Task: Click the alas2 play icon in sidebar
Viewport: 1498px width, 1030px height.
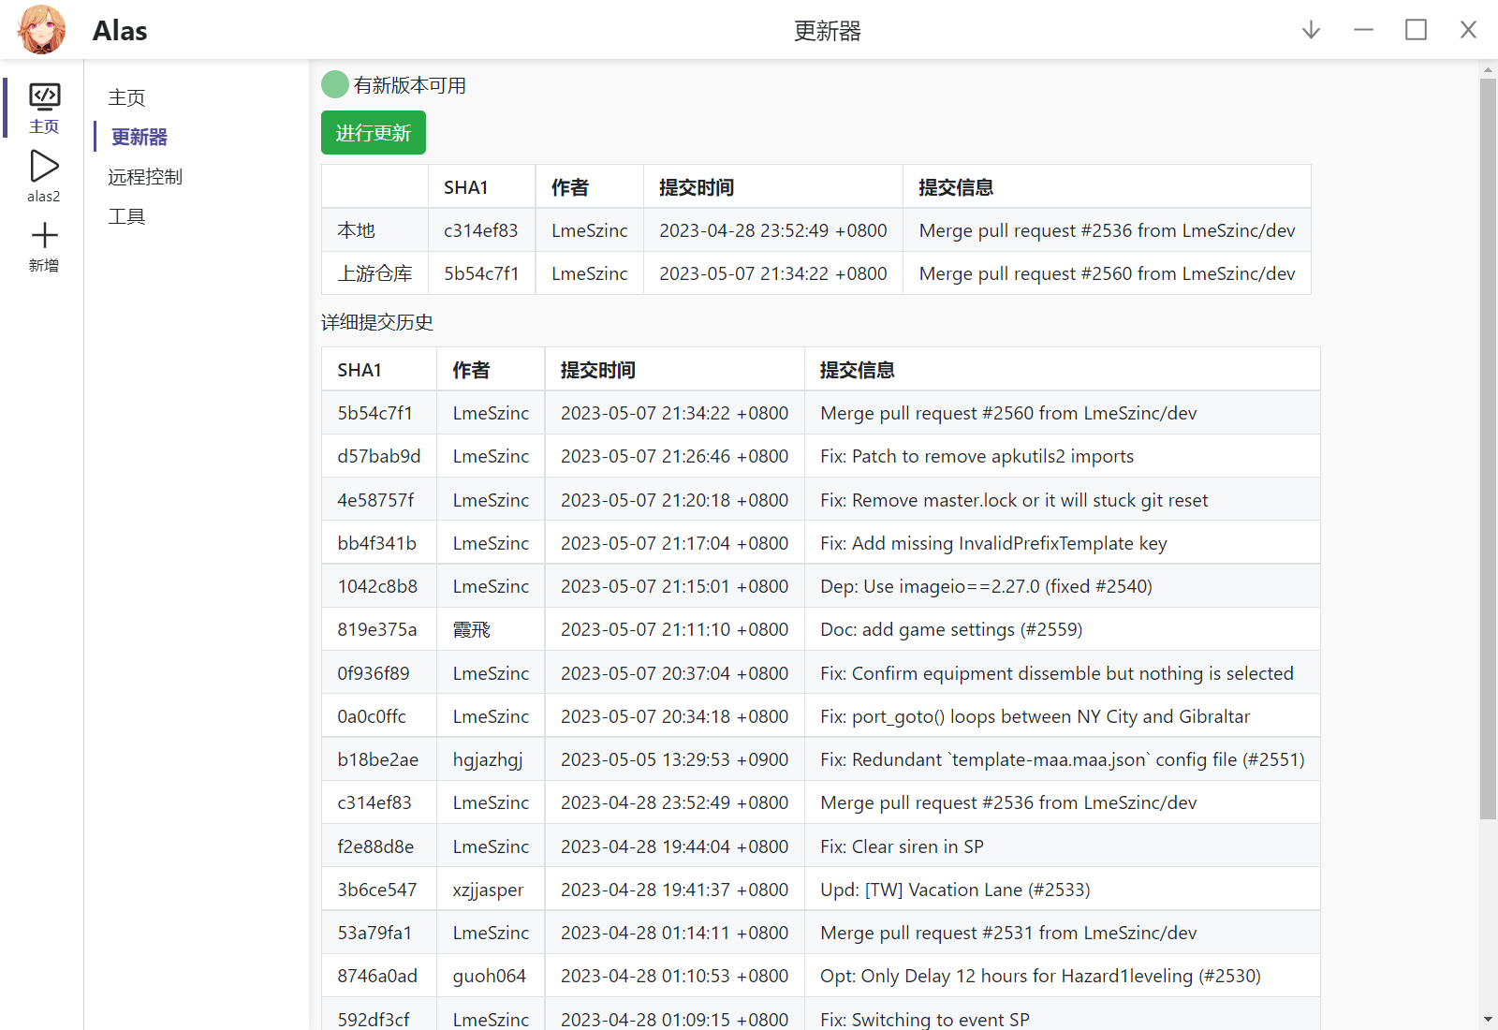Action: (43, 169)
